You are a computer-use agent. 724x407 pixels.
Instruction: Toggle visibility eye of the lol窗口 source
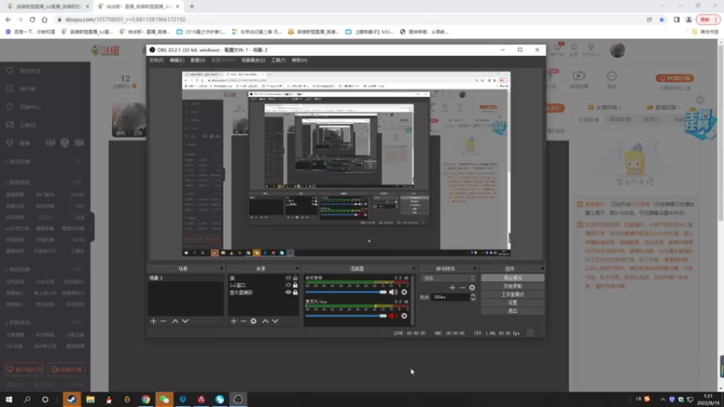click(x=288, y=285)
